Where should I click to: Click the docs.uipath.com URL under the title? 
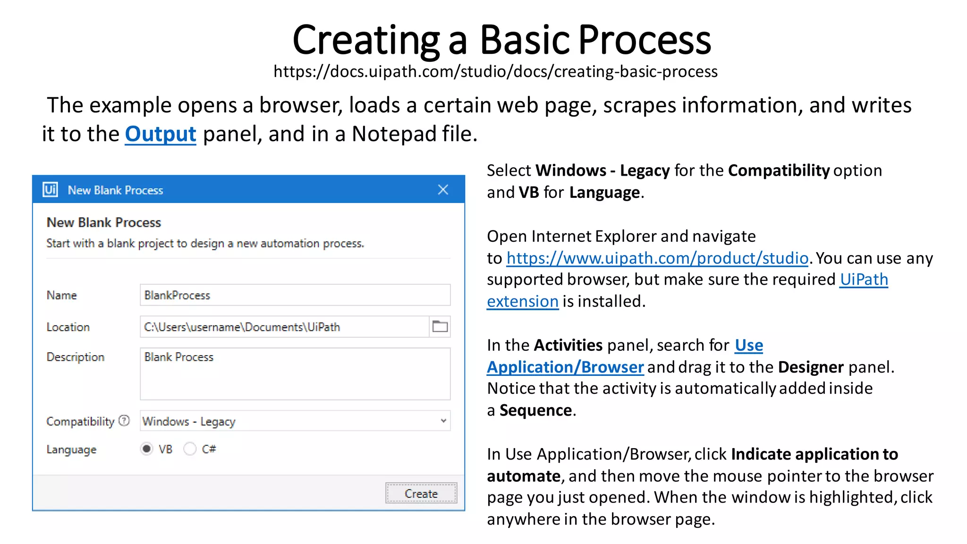[x=495, y=71]
